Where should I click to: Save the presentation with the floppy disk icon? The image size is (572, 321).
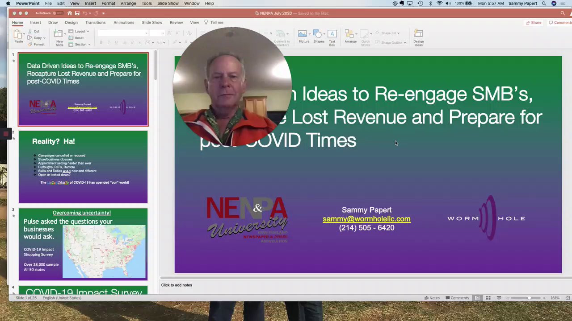pyautogui.click(x=77, y=13)
